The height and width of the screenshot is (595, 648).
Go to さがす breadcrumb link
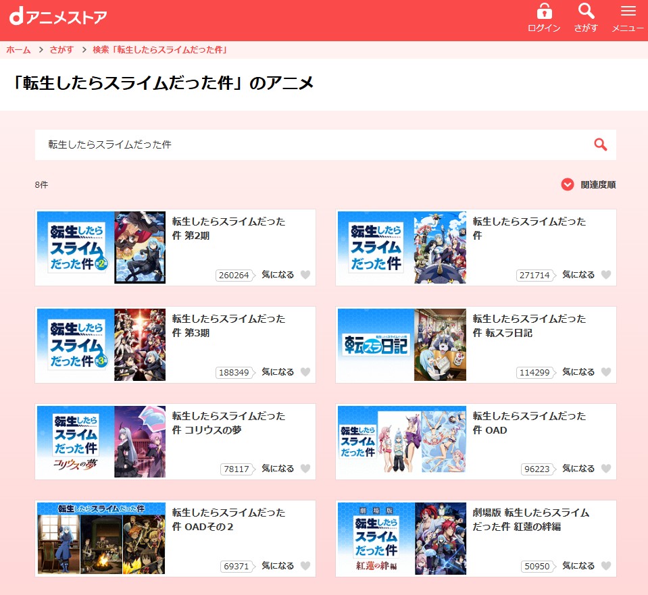coord(60,50)
